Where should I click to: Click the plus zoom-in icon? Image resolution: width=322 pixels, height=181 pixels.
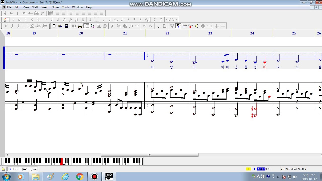(x=217, y=26)
